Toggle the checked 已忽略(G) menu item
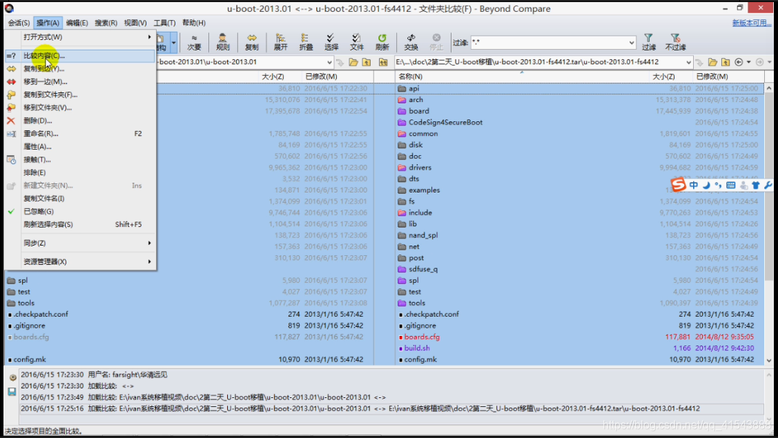Image resolution: width=778 pixels, height=438 pixels. (x=39, y=212)
